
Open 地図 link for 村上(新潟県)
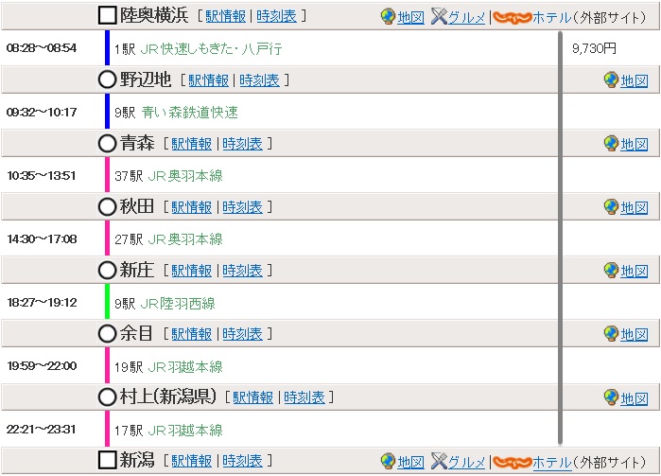coord(634,398)
